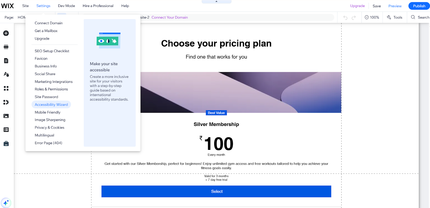Choose SEO Setup Checklist menu entry
Screen dimensions: 430x208
pyautogui.click(x=52, y=51)
